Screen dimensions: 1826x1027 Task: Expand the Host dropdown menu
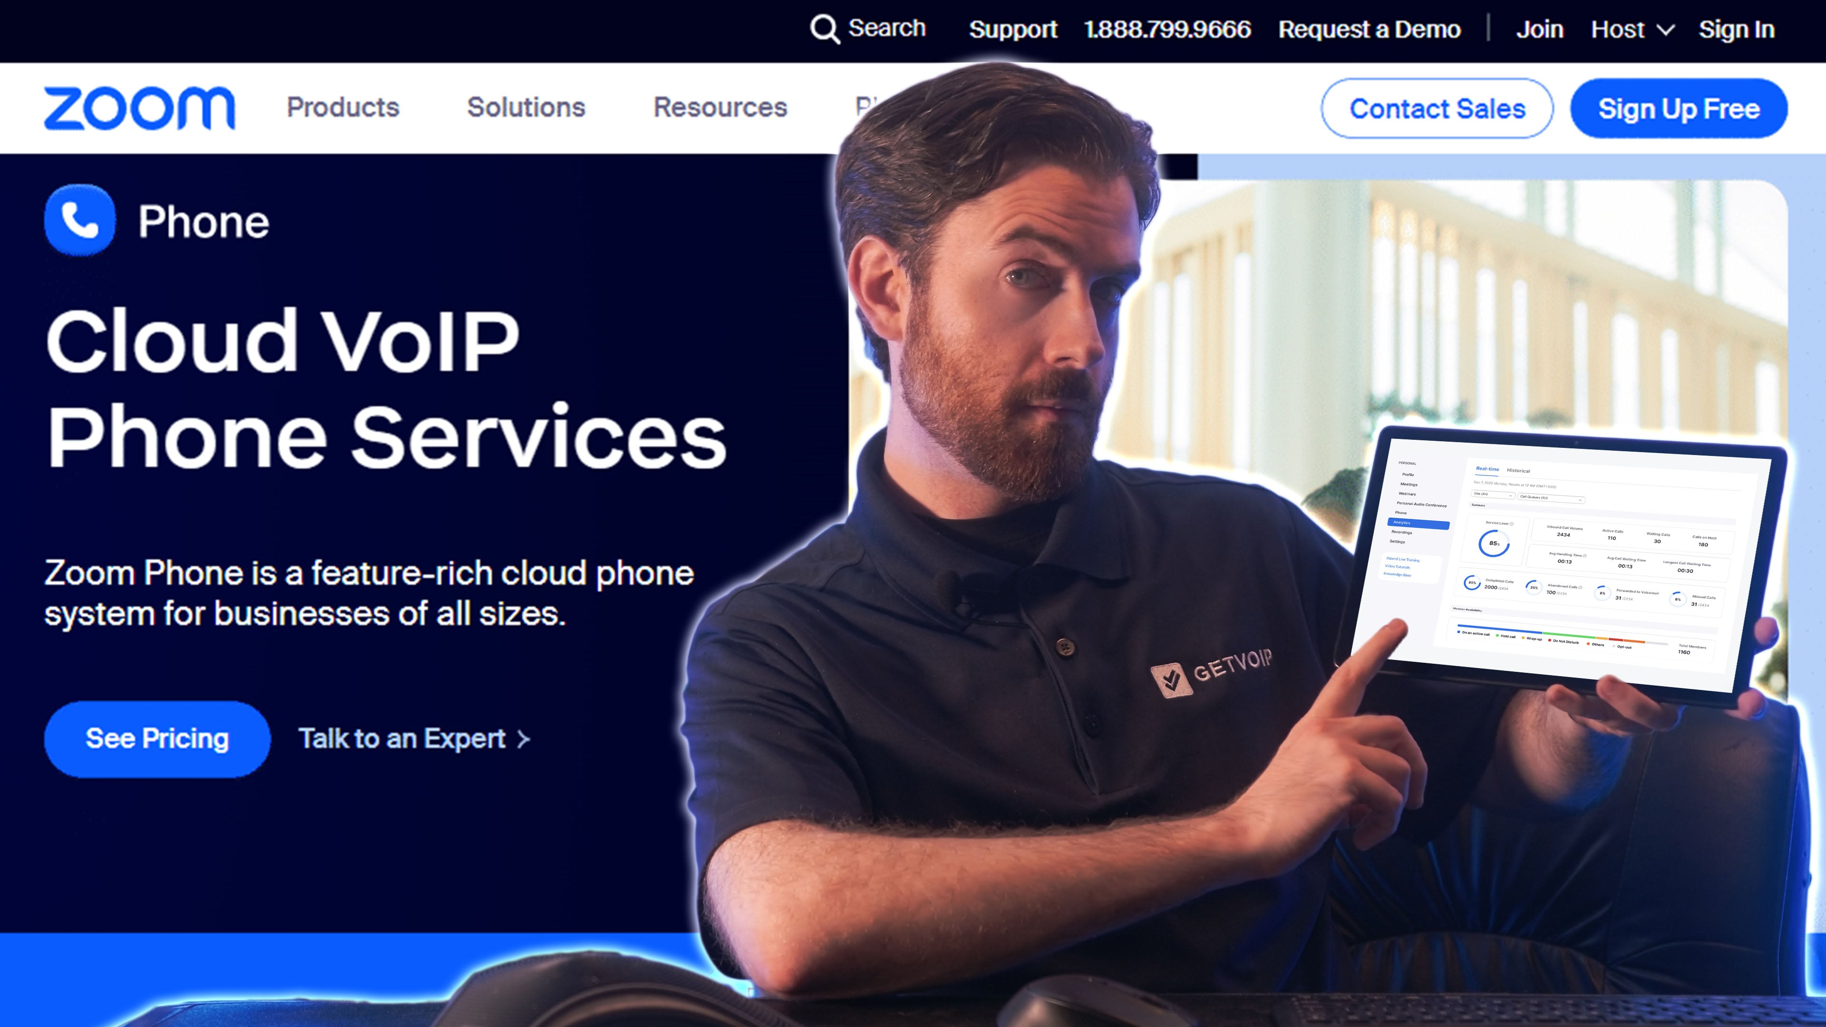coord(1633,29)
